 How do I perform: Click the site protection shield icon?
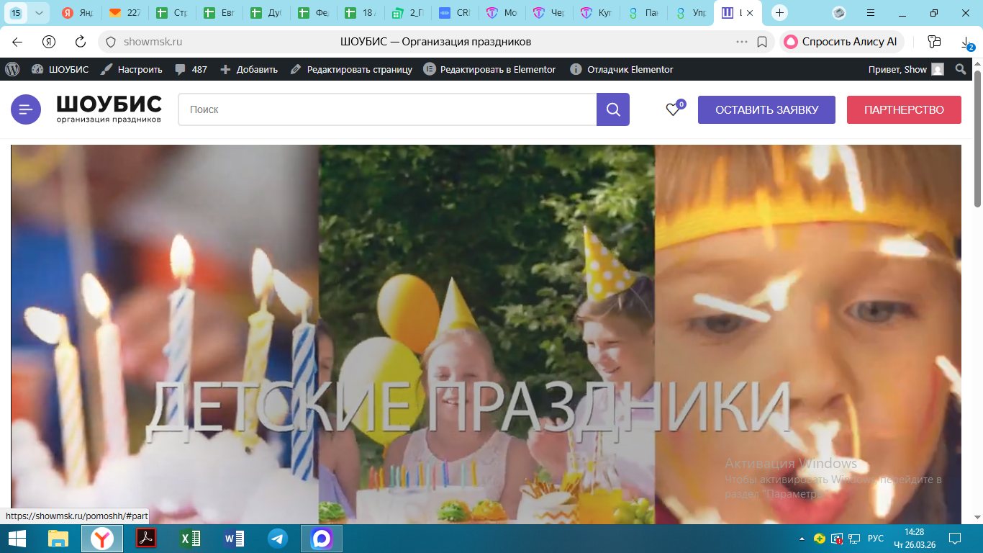(x=110, y=42)
